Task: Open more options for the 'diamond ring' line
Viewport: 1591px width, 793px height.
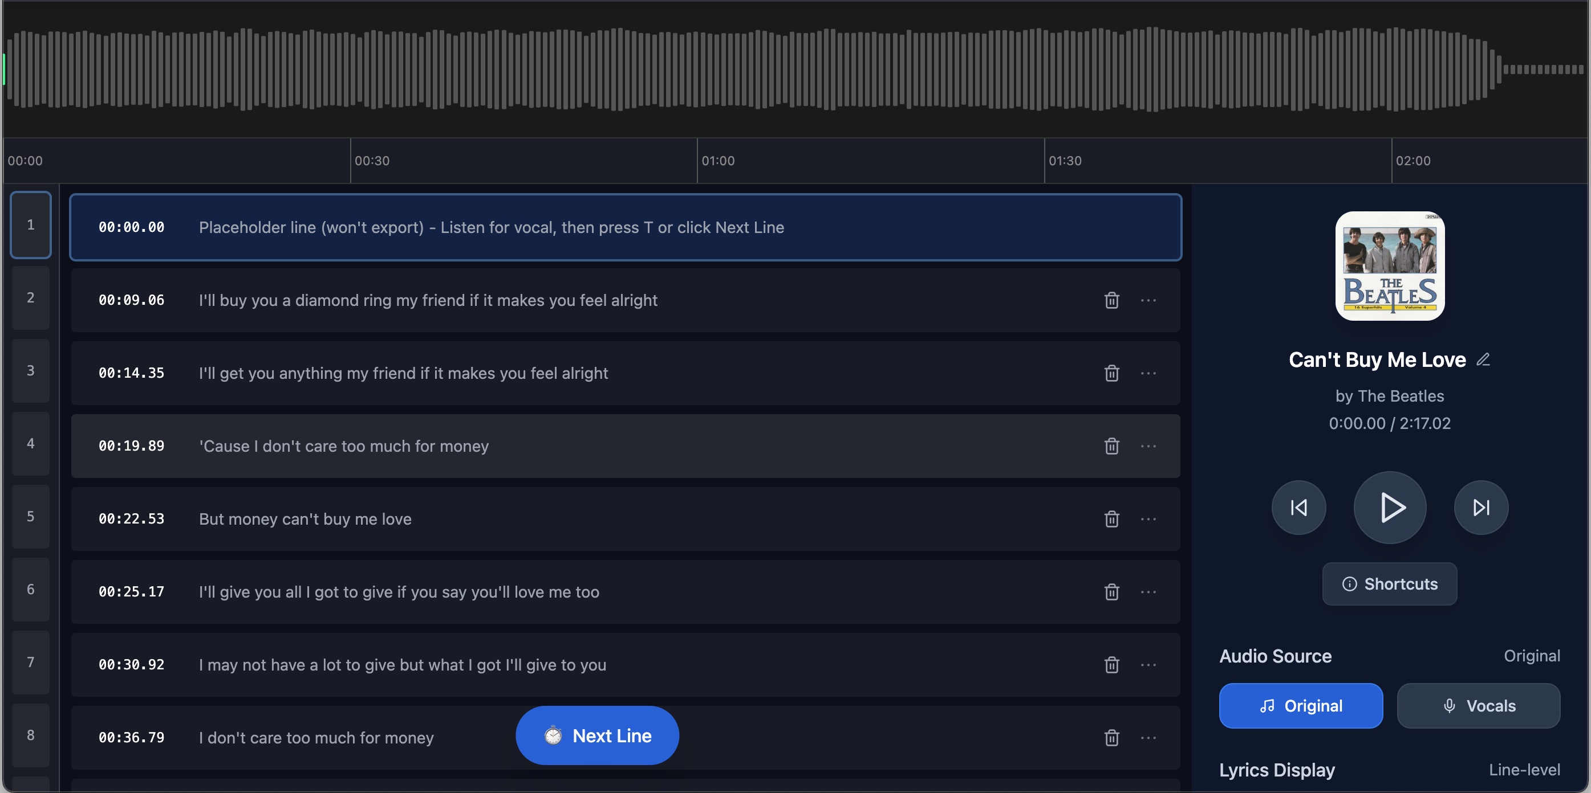Action: pyautogui.click(x=1148, y=300)
